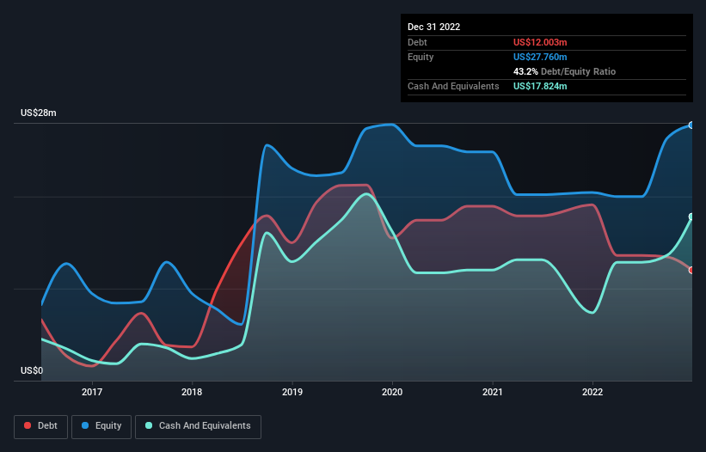
Task: Click the 43.2% Debt/Equity Ratio text
Action: tap(564, 71)
